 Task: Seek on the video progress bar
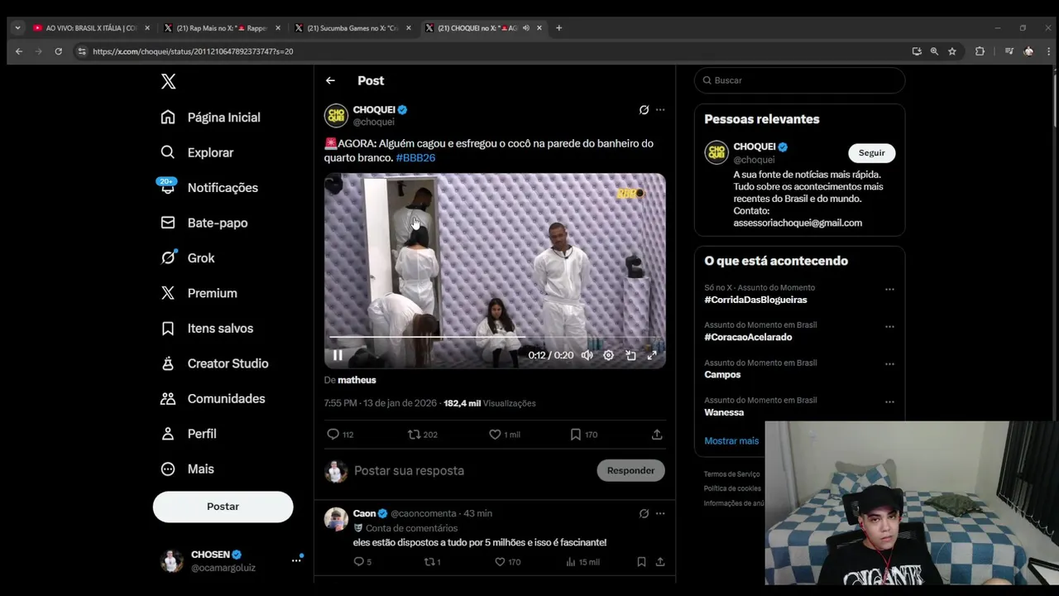(x=495, y=337)
